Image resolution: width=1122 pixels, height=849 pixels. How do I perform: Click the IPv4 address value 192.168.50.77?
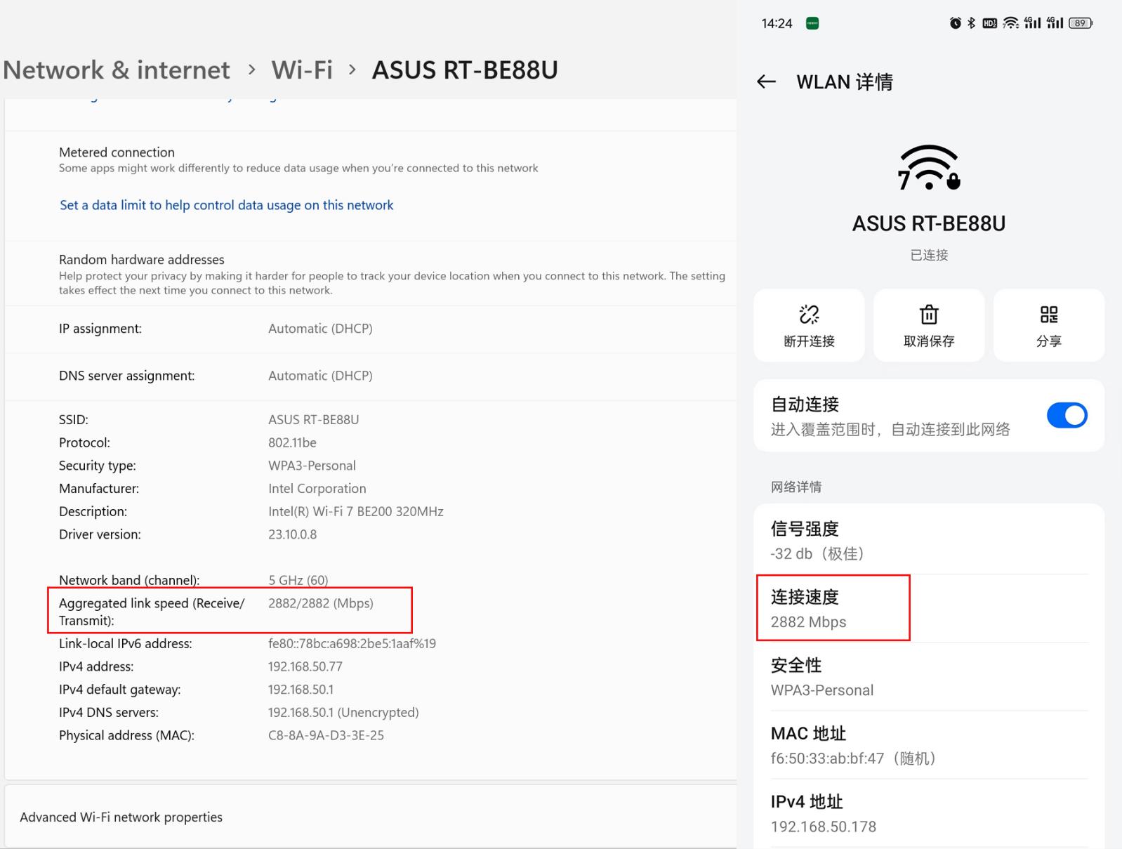[305, 666]
